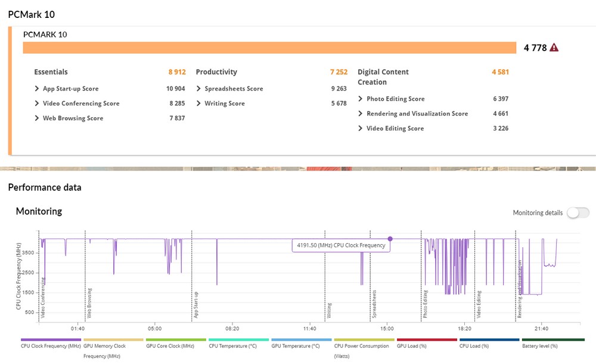The height and width of the screenshot is (364, 596).
Task: Click the purple data point on chart
Action: coord(390,239)
